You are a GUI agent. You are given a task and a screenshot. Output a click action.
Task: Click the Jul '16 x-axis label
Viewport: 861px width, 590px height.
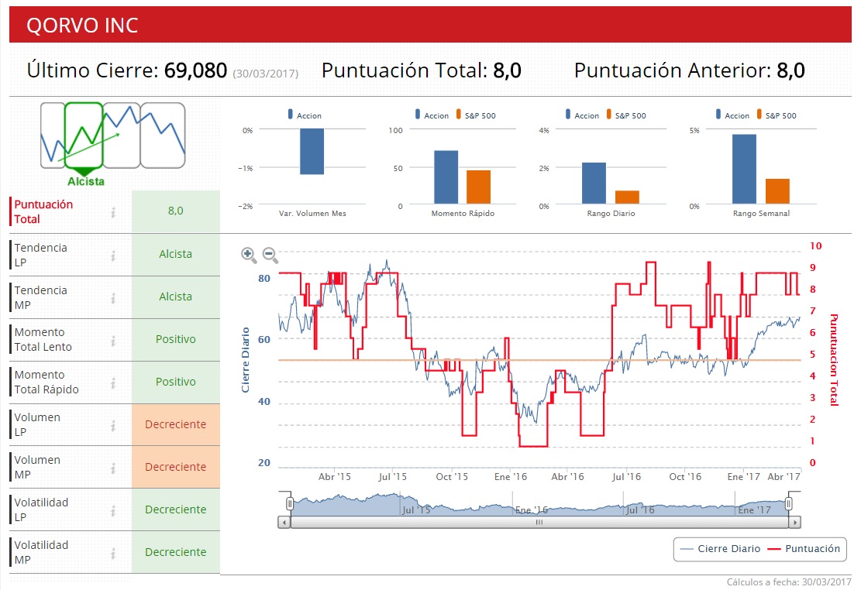(626, 477)
